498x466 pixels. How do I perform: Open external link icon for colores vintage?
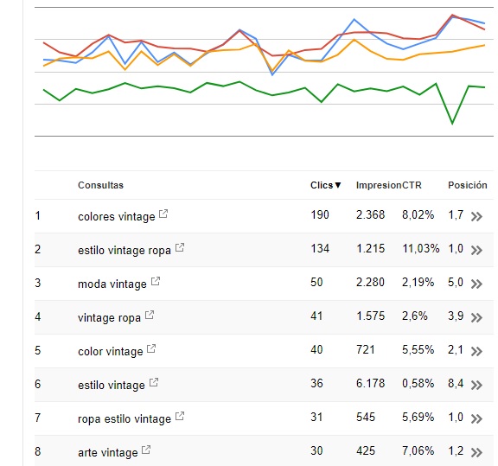(x=163, y=214)
